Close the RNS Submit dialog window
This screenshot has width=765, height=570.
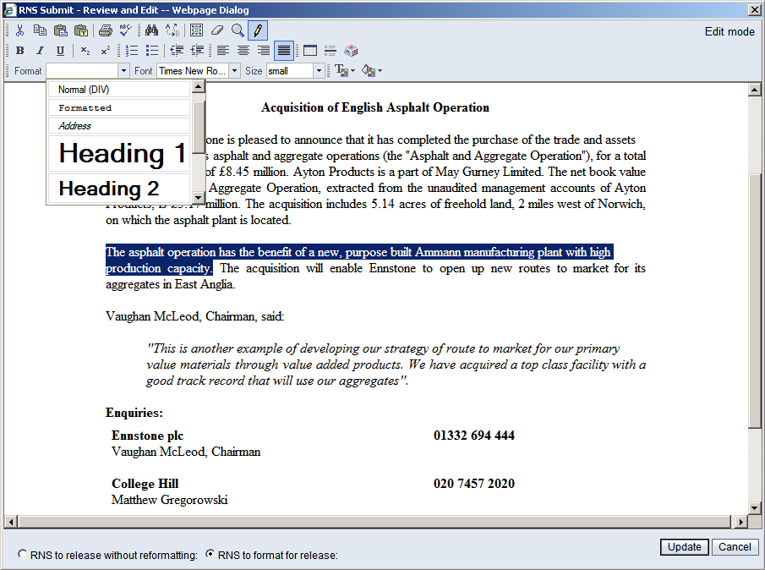(x=754, y=10)
